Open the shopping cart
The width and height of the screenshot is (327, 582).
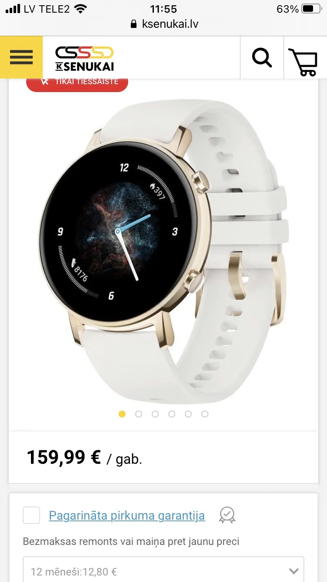coord(303,62)
